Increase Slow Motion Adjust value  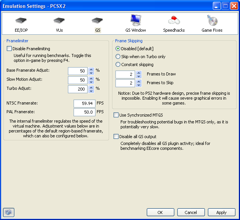(x=91, y=78)
